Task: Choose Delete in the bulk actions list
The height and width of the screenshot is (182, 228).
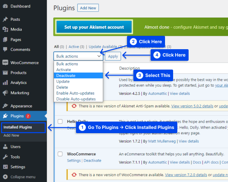Action: coord(78,87)
